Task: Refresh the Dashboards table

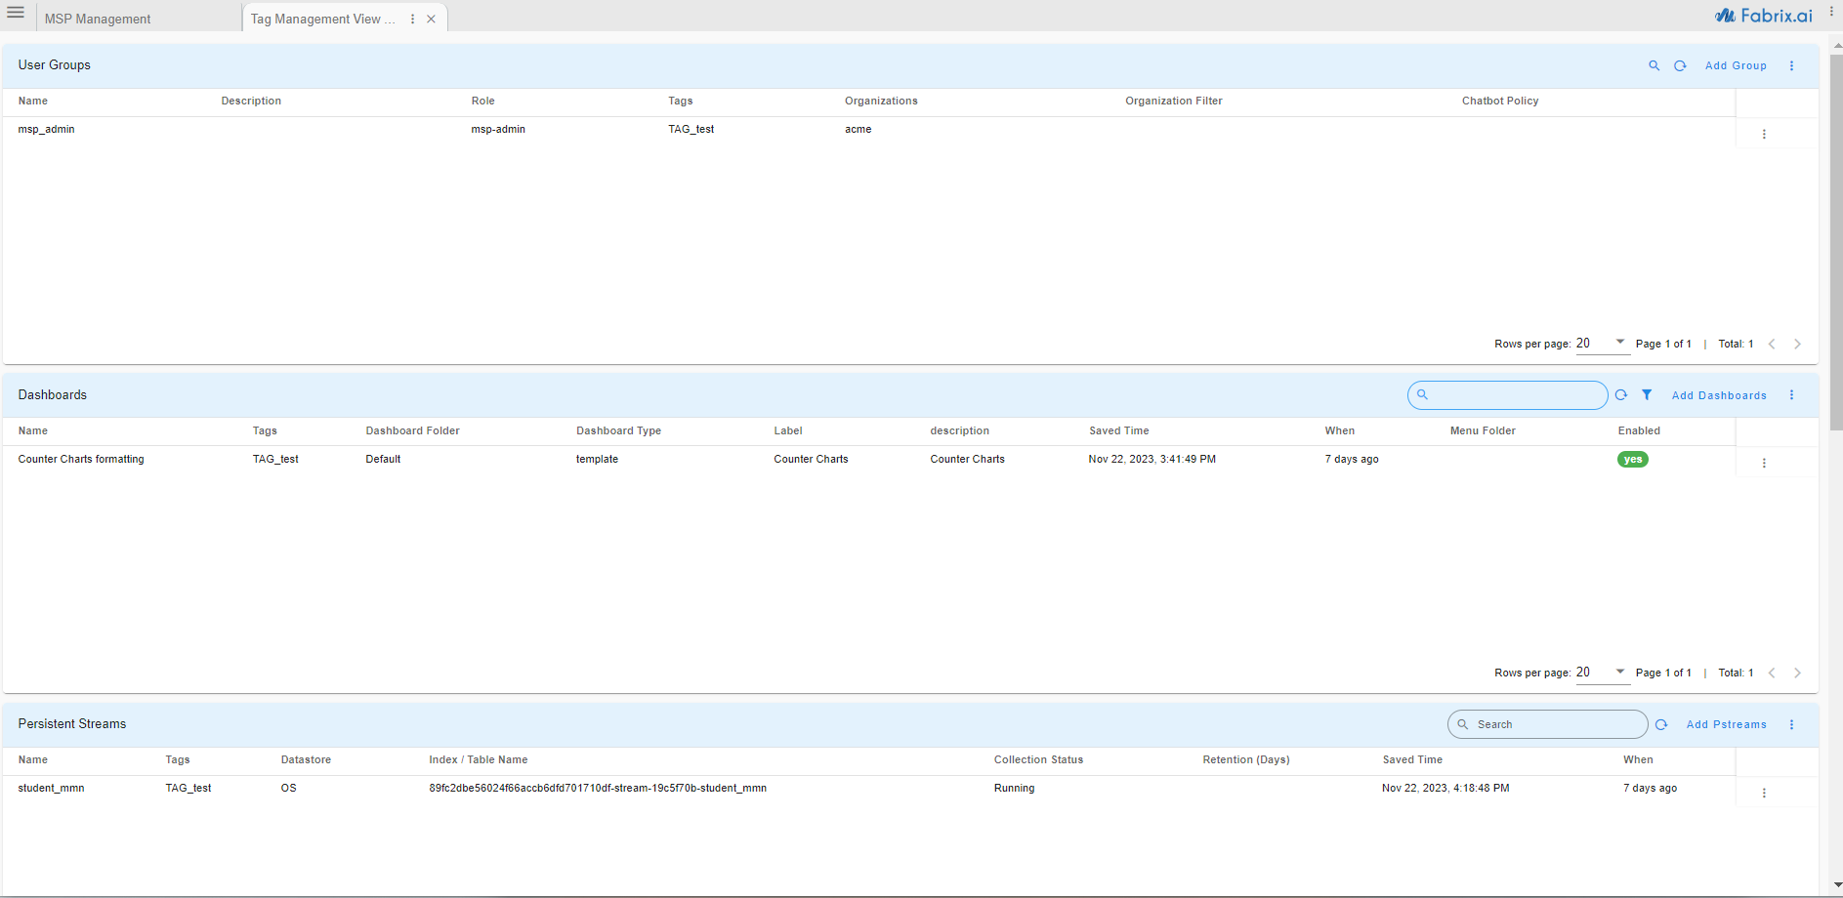Action: coord(1621,395)
